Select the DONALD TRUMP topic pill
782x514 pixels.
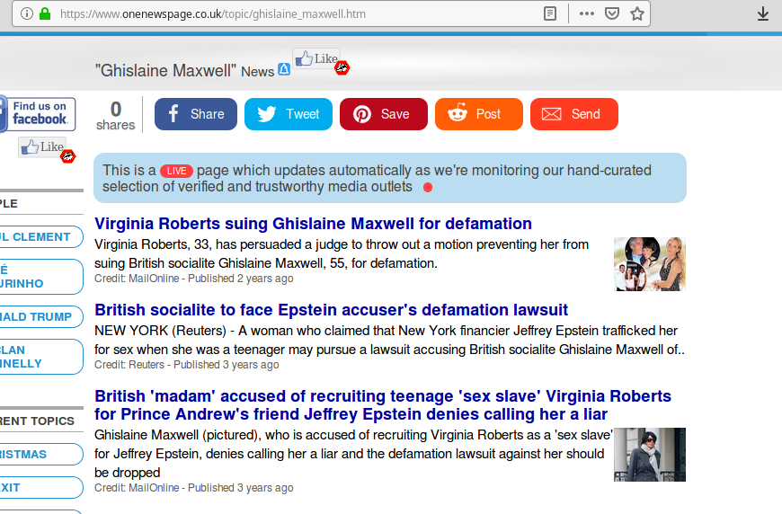point(40,316)
